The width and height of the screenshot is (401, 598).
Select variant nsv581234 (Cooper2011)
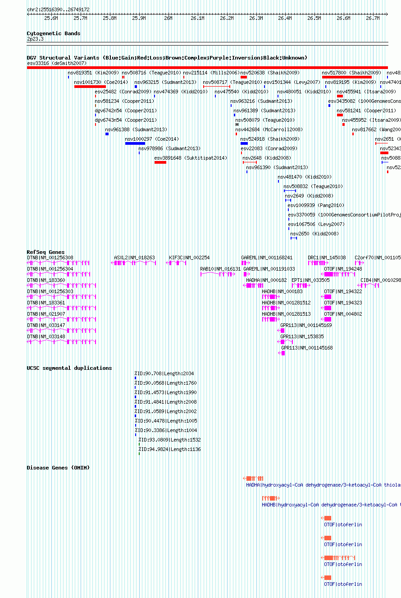pos(124,101)
